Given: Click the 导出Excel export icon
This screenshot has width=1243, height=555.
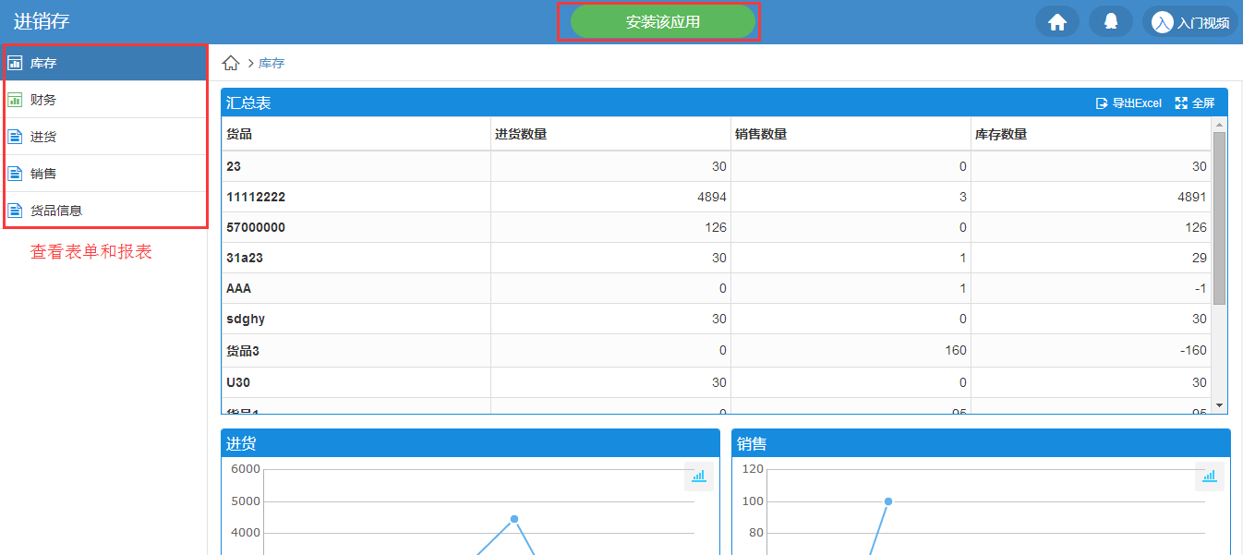Looking at the screenshot, I should [x=1102, y=103].
